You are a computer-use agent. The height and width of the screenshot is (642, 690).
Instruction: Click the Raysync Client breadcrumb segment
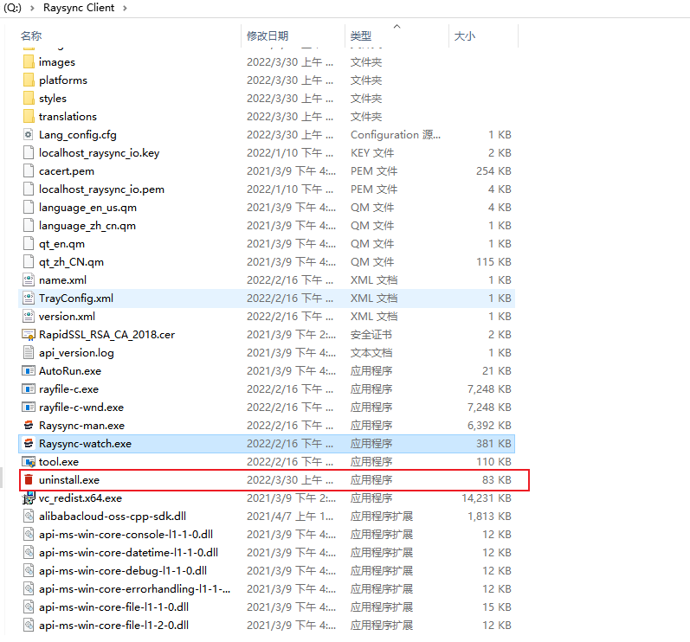[79, 8]
